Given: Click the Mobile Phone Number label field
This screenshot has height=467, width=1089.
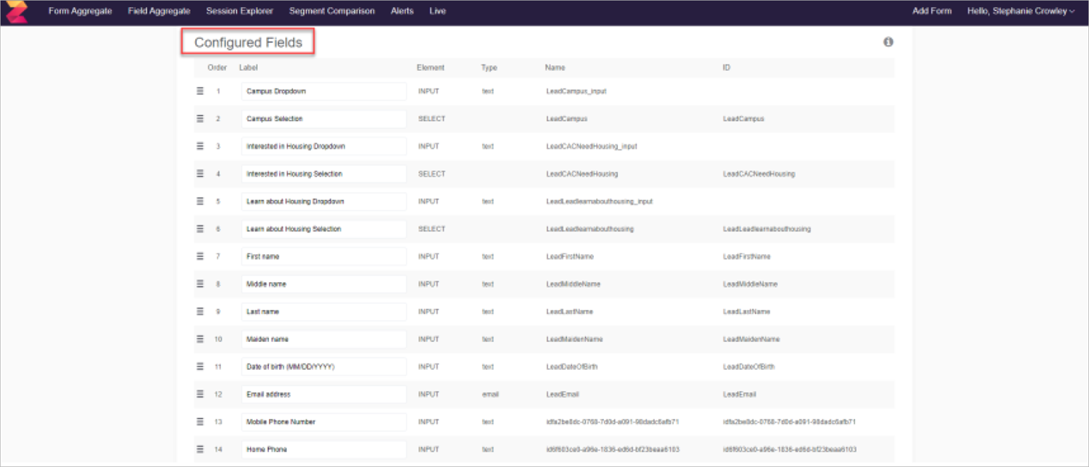Looking at the screenshot, I should 323,422.
